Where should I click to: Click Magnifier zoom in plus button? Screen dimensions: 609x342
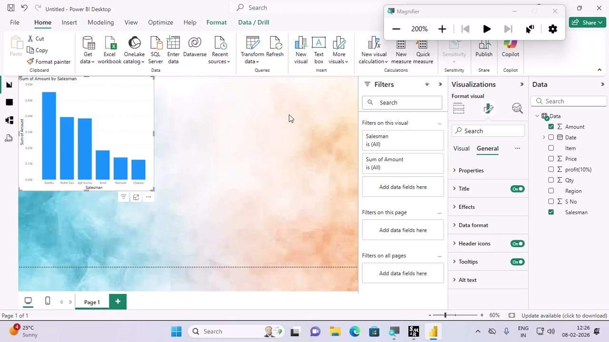click(x=442, y=29)
